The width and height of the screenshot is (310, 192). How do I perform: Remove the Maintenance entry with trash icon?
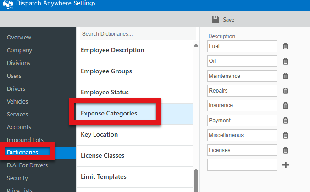285,76
